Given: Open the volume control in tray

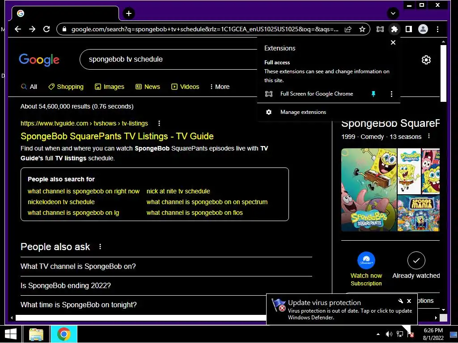Looking at the screenshot, I should click(389, 334).
